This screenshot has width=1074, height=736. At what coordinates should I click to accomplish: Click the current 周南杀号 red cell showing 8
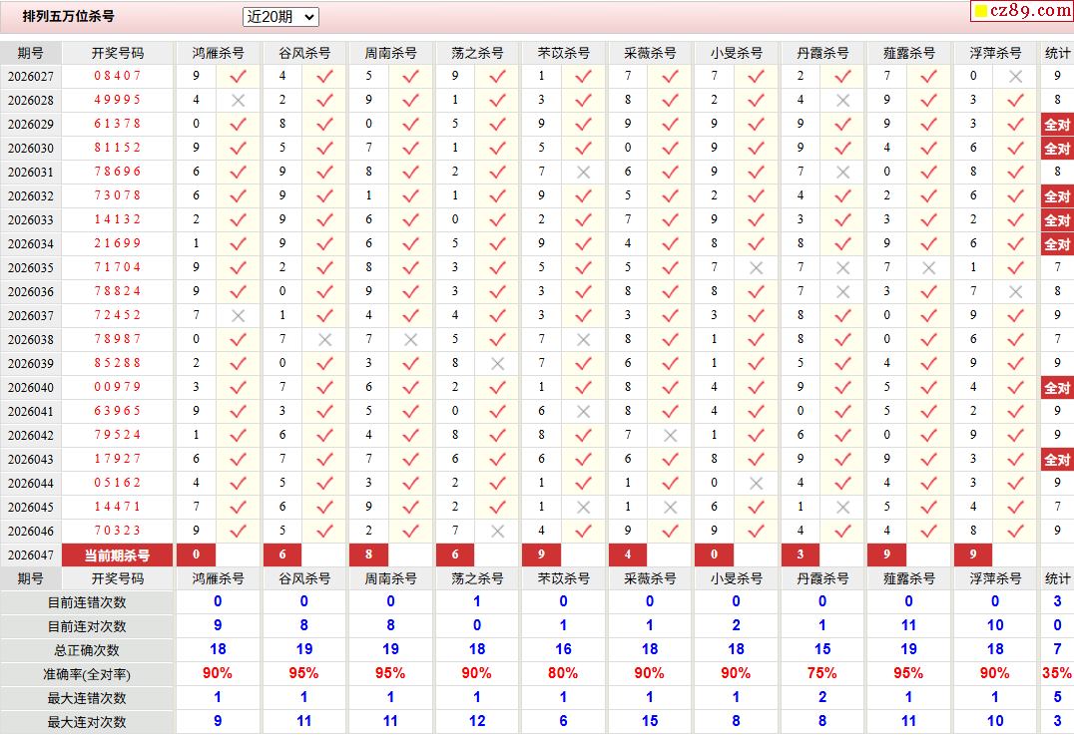pos(368,555)
